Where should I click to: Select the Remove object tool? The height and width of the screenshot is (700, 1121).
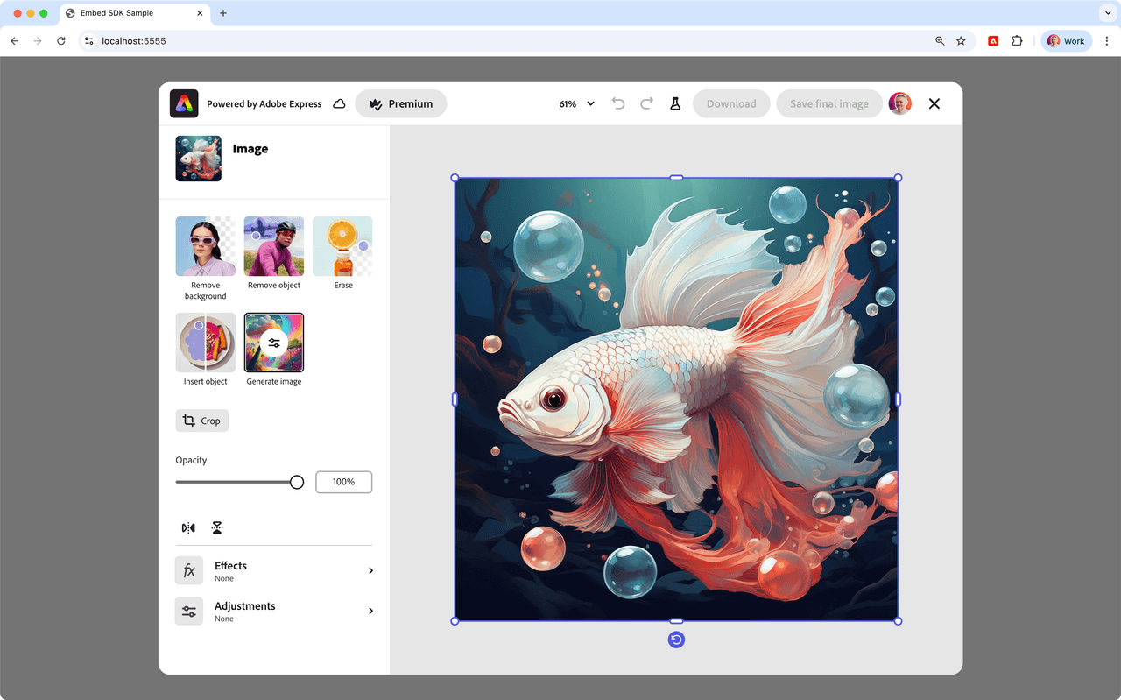274,246
